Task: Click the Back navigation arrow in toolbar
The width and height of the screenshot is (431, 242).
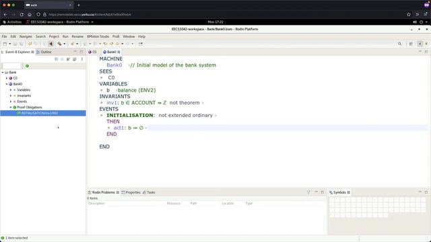Action: point(117,44)
